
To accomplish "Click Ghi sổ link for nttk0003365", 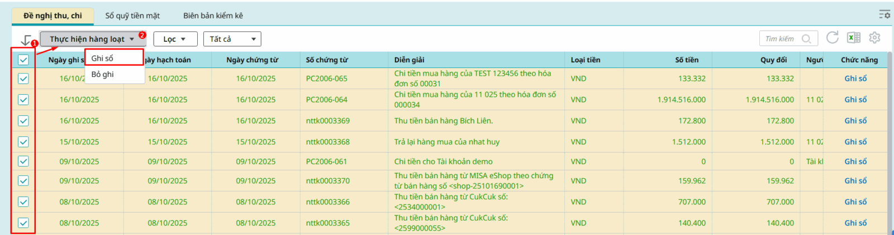I will tap(855, 223).
